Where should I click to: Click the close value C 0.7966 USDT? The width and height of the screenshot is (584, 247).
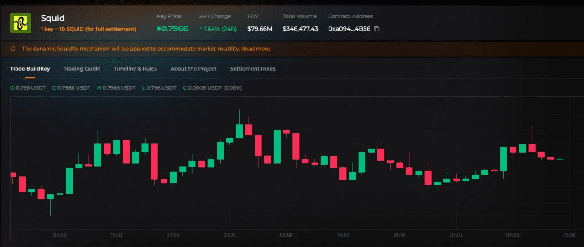tap(71, 88)
